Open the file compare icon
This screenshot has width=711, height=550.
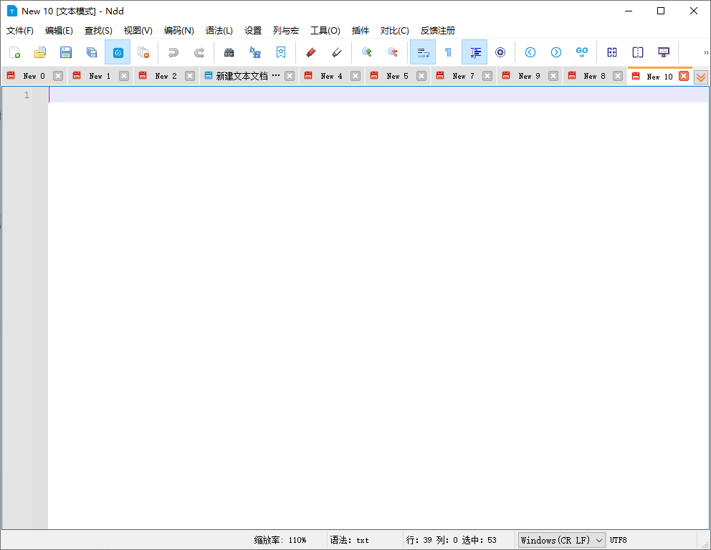click(x=611, y=52)
